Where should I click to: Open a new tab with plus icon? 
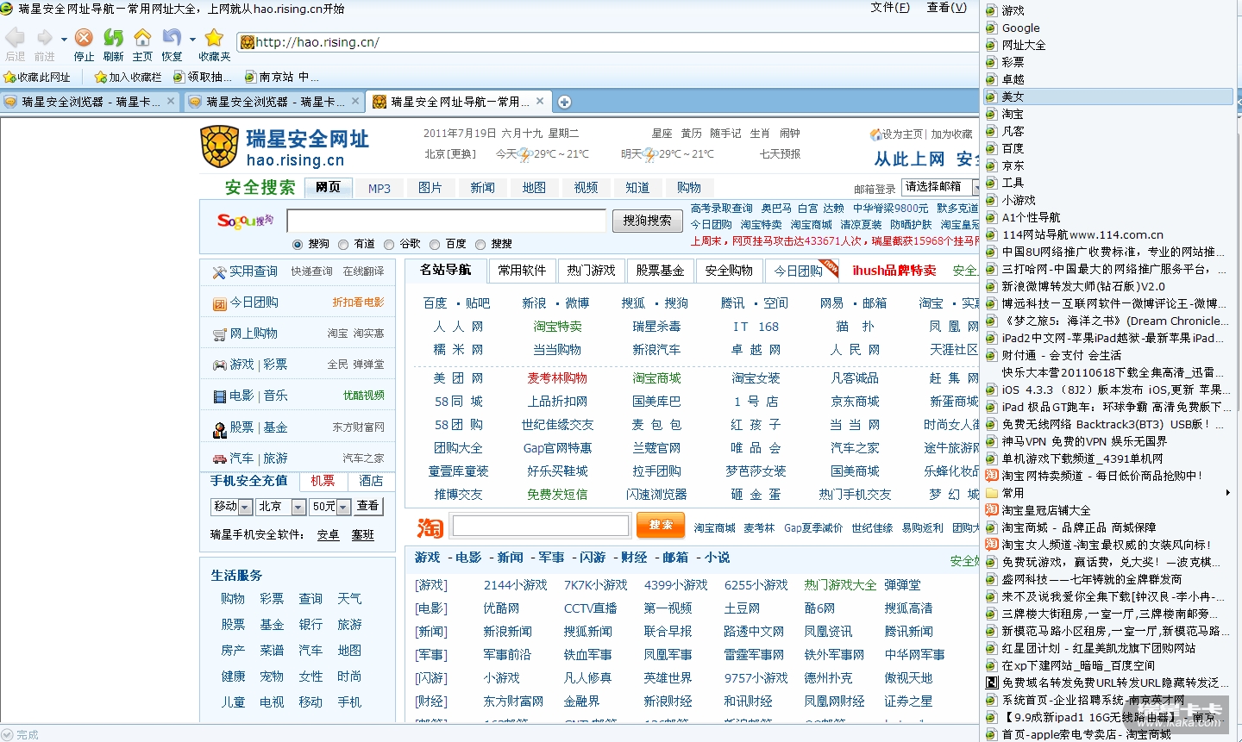[564, 102]
